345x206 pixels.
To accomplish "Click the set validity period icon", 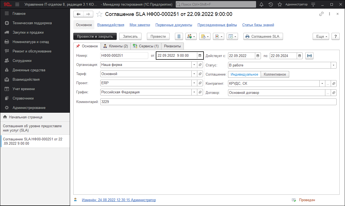I will click(309, 56).
